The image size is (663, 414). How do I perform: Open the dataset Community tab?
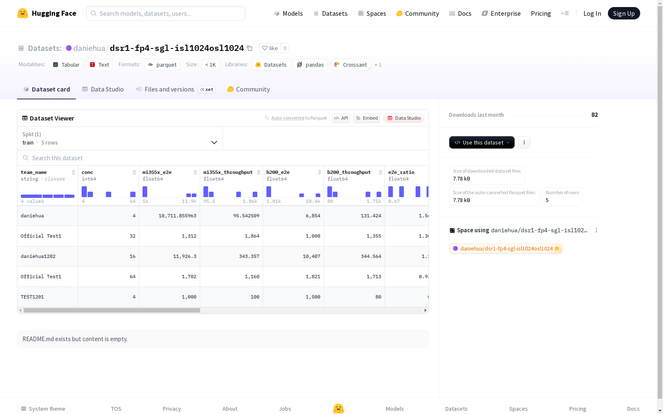(x=249, y=89)
